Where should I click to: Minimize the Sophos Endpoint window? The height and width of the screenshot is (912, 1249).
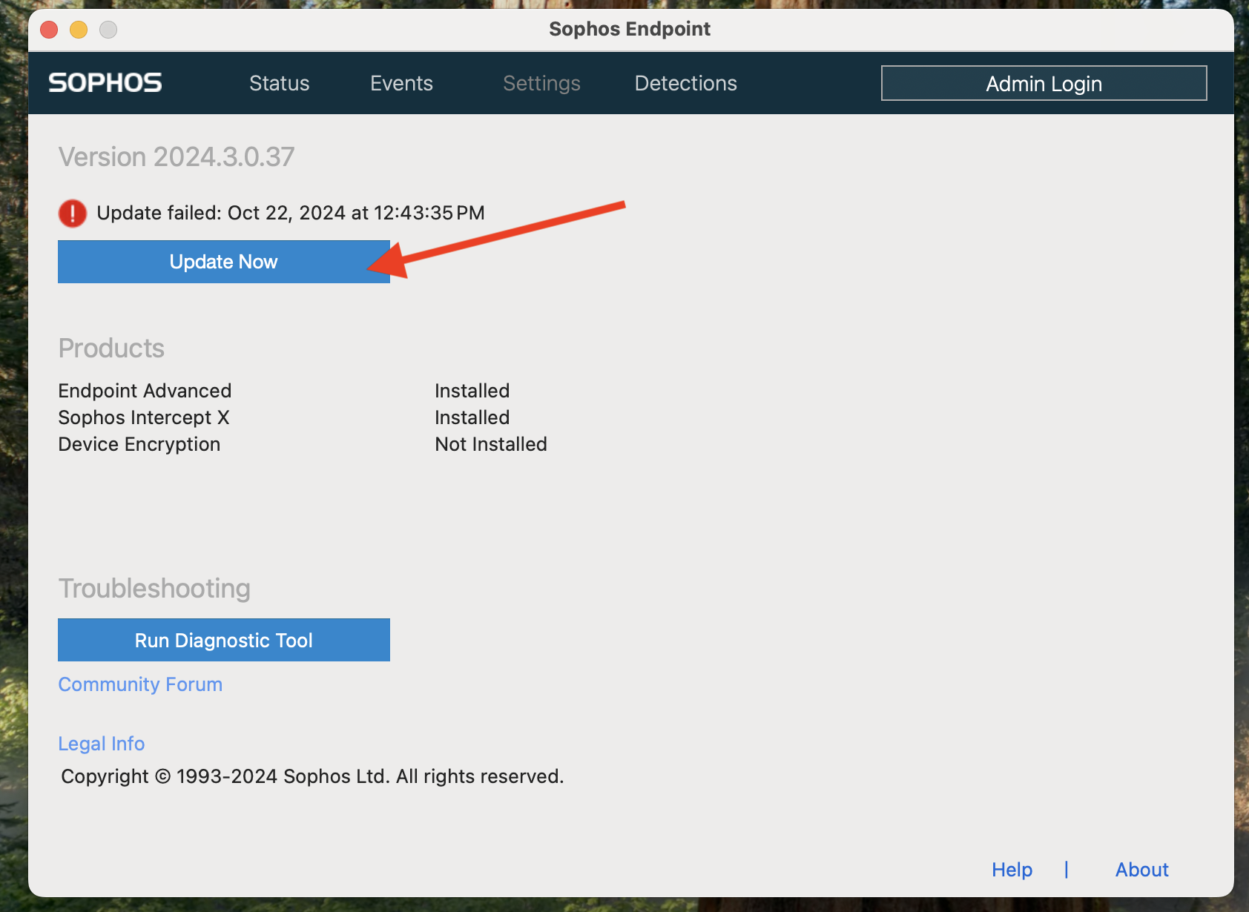coord(79,30)
